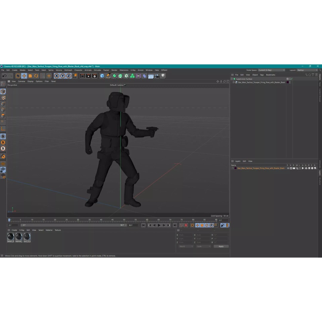Viewport: 322px width, 322px height.
Task: Open the Scale mode dropdown in Coordinates panel
Action: (203, 247)
